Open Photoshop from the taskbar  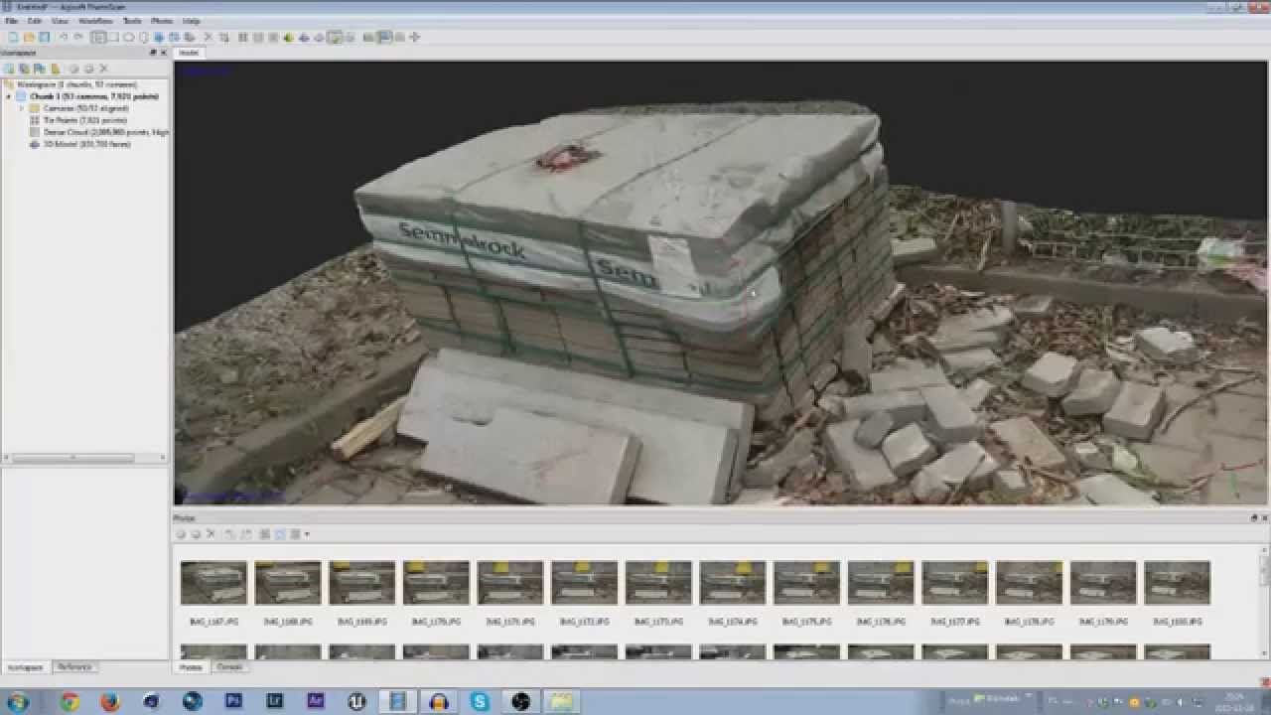233,701
